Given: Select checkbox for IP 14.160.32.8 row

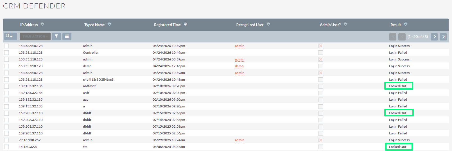Looking at the screenshot, I should pyautogui.click(x=6, y=147).
